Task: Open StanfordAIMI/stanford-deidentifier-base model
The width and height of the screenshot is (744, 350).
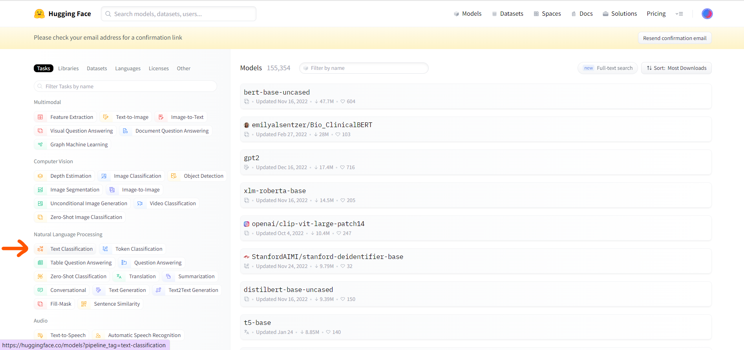Action: [476, 261]
